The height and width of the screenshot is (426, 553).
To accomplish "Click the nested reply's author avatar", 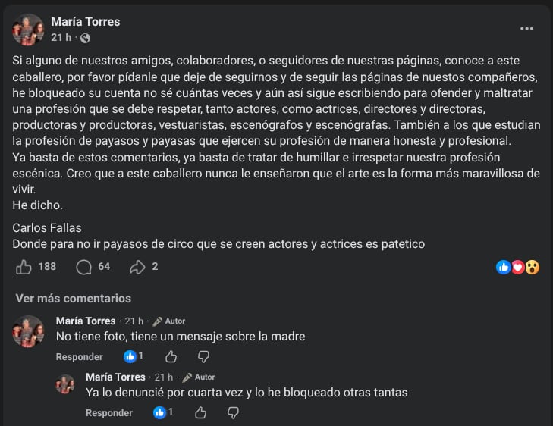I will (x=65, y=384).
